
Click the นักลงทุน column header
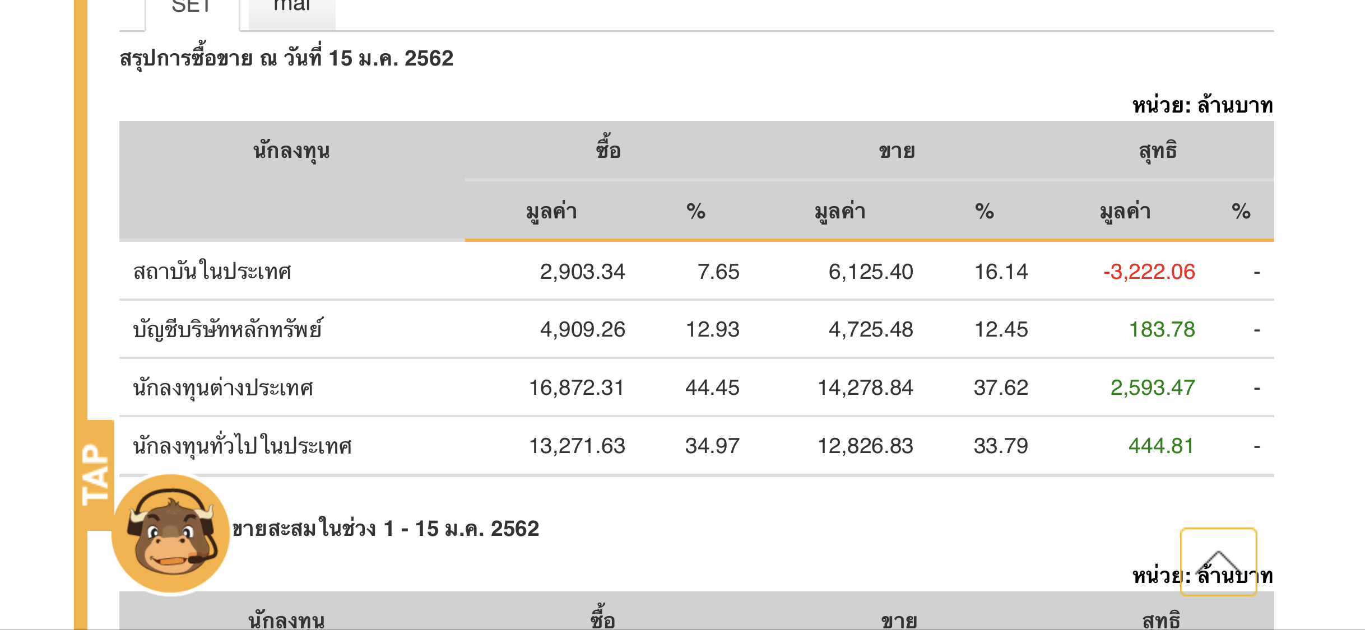pyautogui.click(x=291, y=151)
